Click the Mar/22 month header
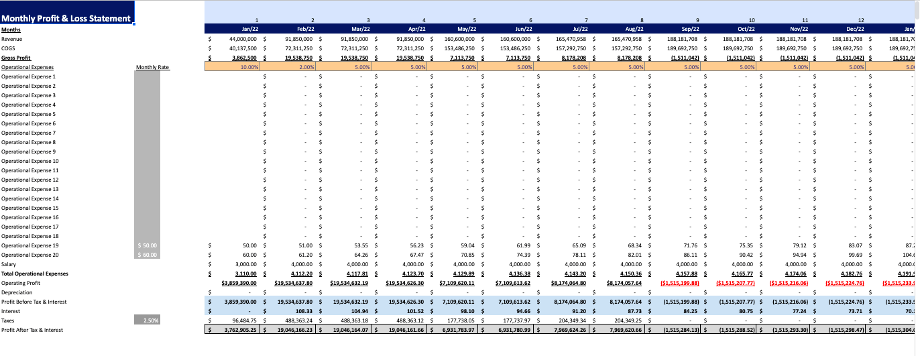 pos(361,29)
